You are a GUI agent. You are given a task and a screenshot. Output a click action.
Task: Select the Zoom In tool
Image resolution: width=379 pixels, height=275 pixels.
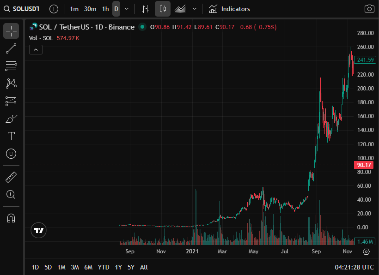coord(11,194)
